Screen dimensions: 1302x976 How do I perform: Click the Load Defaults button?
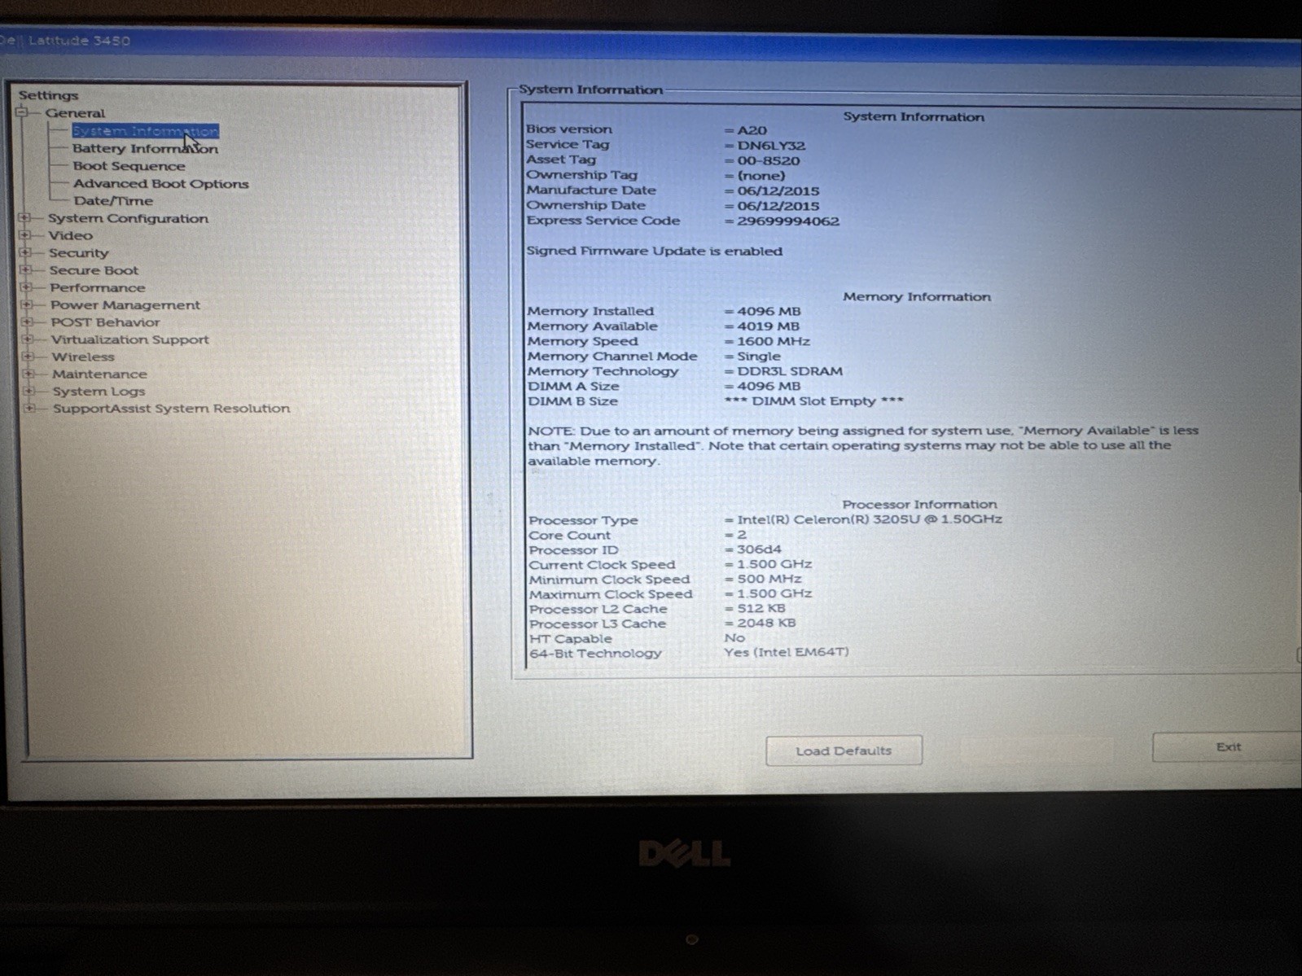(x=844, y=751)
